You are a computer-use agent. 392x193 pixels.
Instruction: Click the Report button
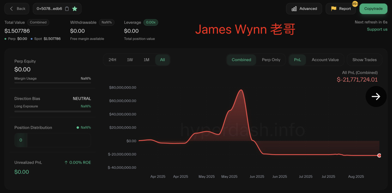pos(341,9)
